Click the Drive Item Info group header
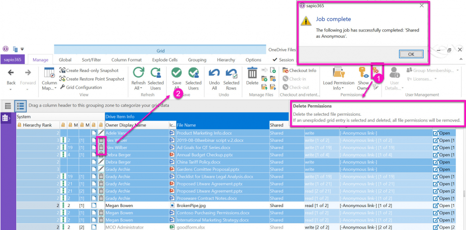Screen dimensions: 466x230 (x=197, y=117)
